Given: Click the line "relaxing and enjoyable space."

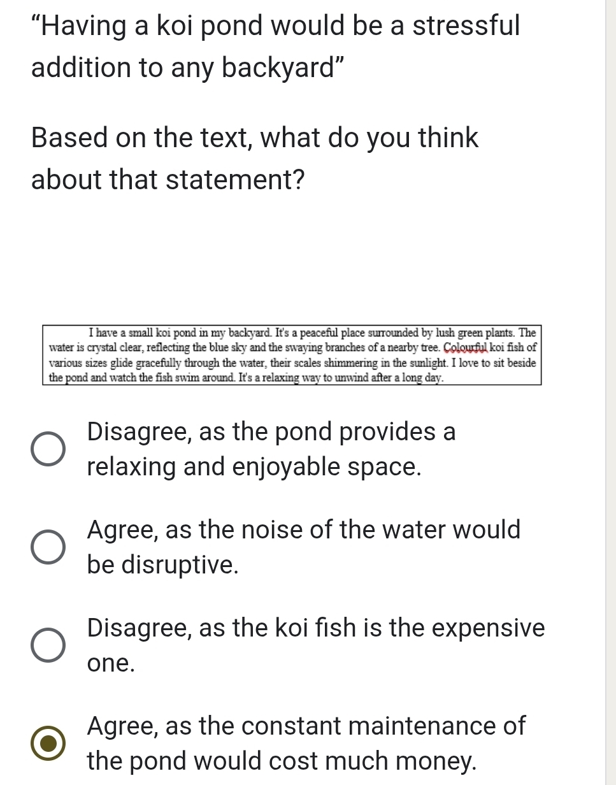Looking at the screenshot, I should point(254,467).
